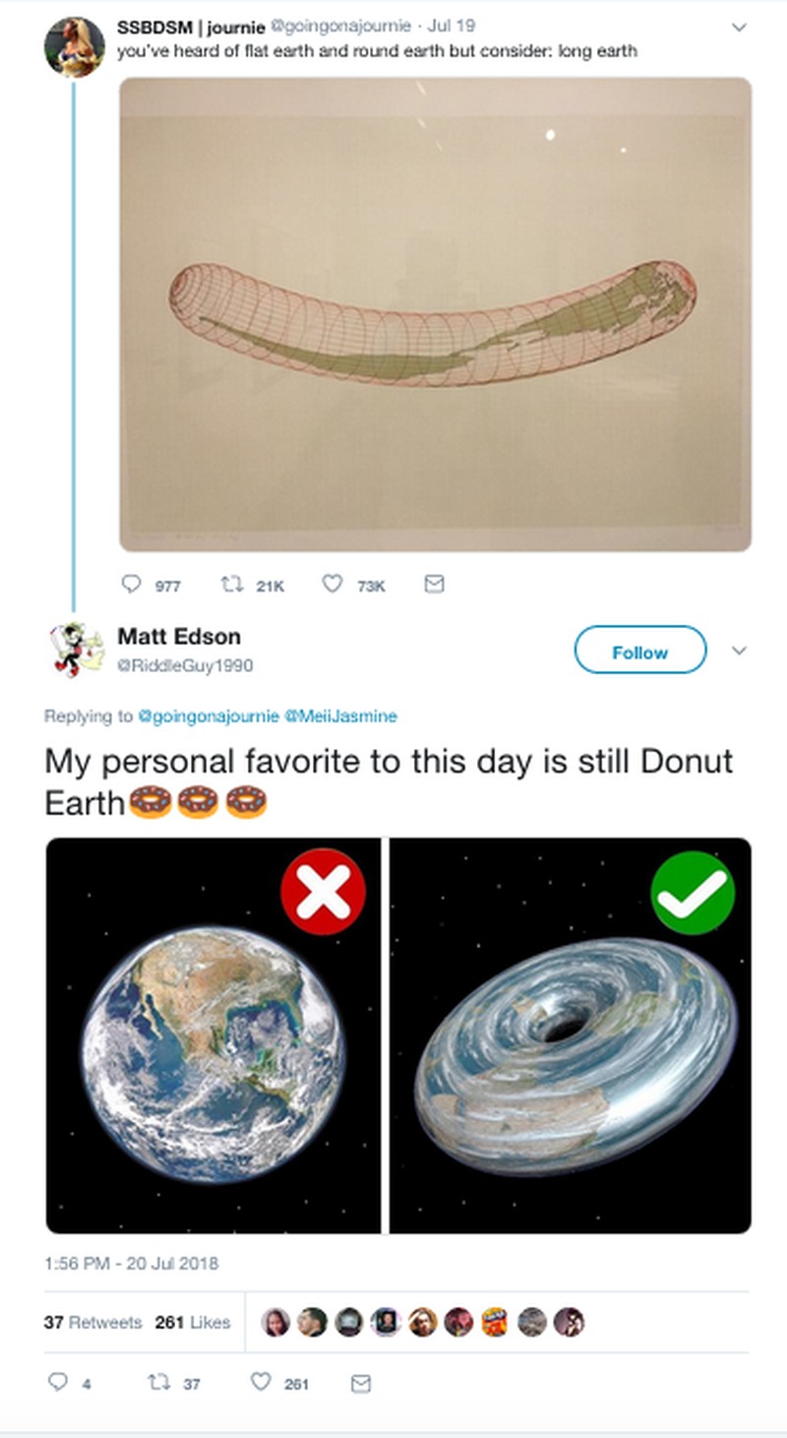
Task: Retweet Matt Edson's Donut Earth tweet
Action: pos(157,1383)
